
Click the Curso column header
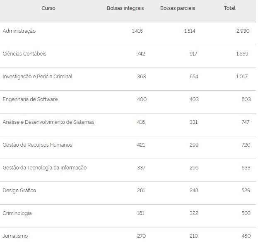[x=48, y=8]
